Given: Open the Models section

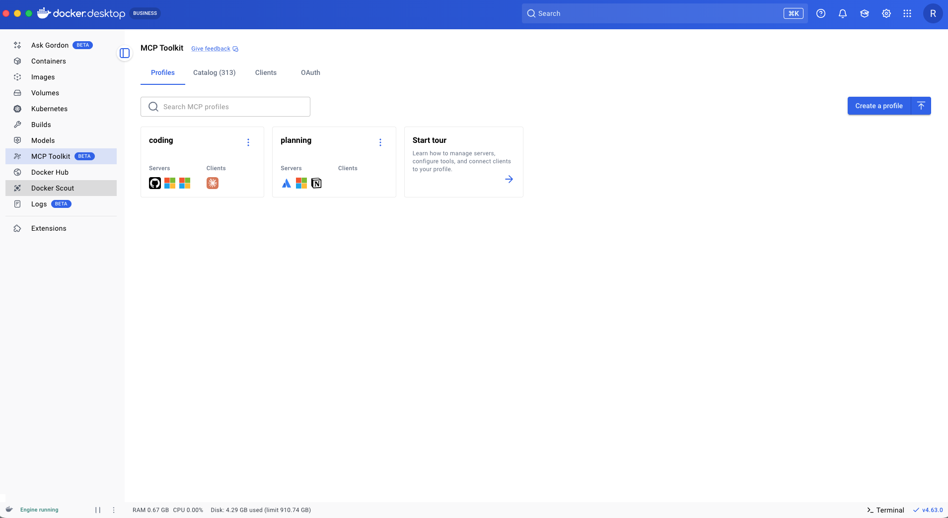Looking at the screenshot, I should point(61,140).
